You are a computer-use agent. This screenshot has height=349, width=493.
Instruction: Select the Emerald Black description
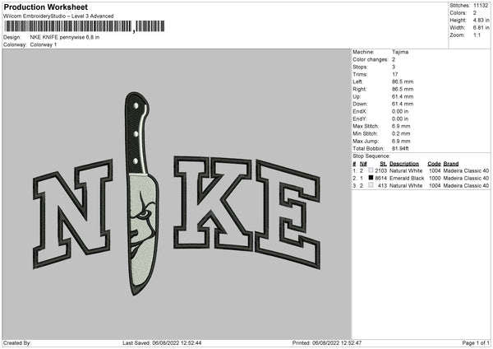(407, 179)
